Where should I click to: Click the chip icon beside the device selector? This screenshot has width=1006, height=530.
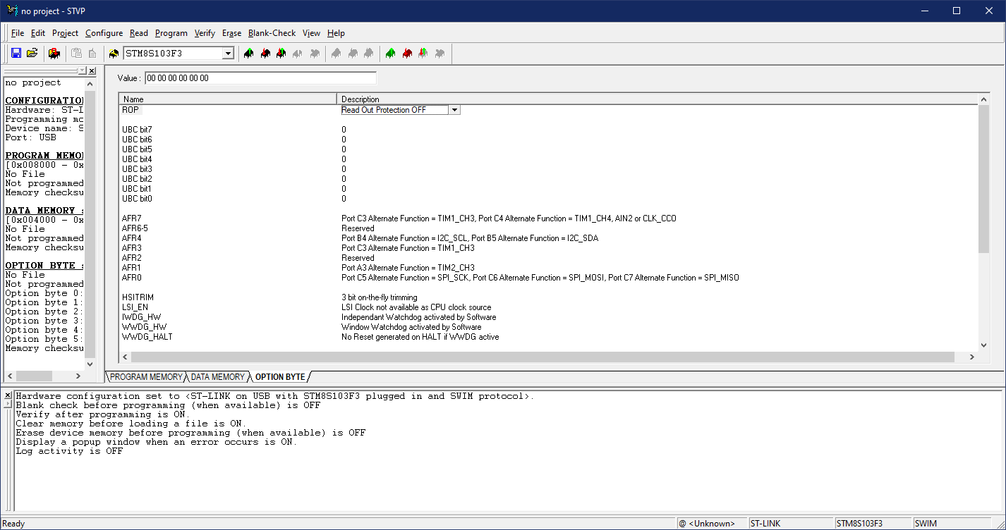pyautogui.click(x=114, y=54)
